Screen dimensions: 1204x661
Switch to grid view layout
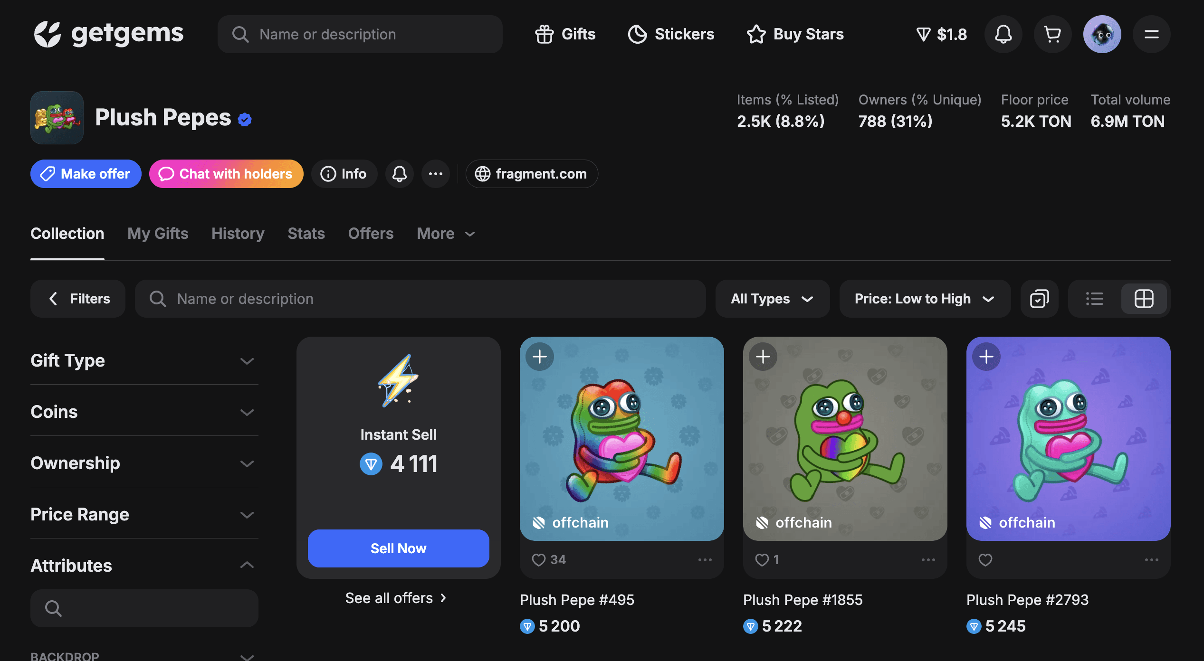point(1144,299)
